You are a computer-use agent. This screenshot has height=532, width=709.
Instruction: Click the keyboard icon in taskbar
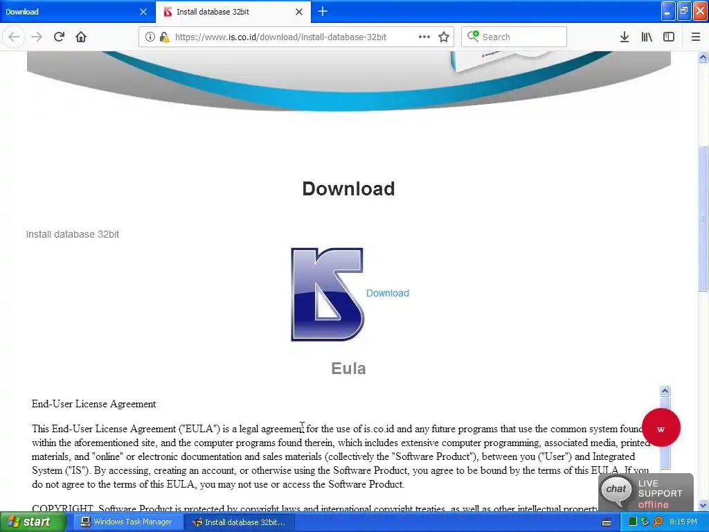pyautogui.click(x=607, y=522)
